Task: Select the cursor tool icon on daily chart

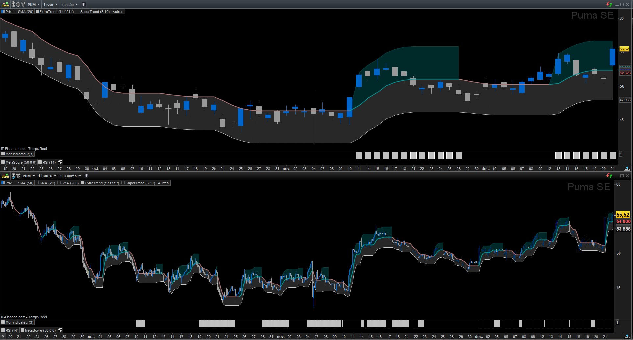Action: tap(23, 5)
